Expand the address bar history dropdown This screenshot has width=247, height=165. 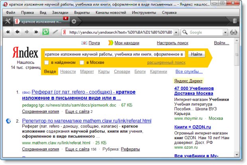tap(176, 33)
